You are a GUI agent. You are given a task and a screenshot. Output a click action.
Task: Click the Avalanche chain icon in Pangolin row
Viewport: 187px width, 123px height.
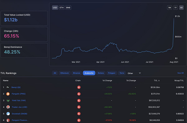click(79, 94)
